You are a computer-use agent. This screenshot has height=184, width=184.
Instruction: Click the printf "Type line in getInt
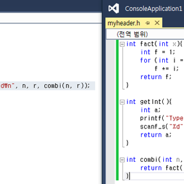pos(162,118)
